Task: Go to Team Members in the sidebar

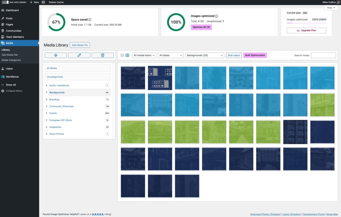Action: pos(15,37)
